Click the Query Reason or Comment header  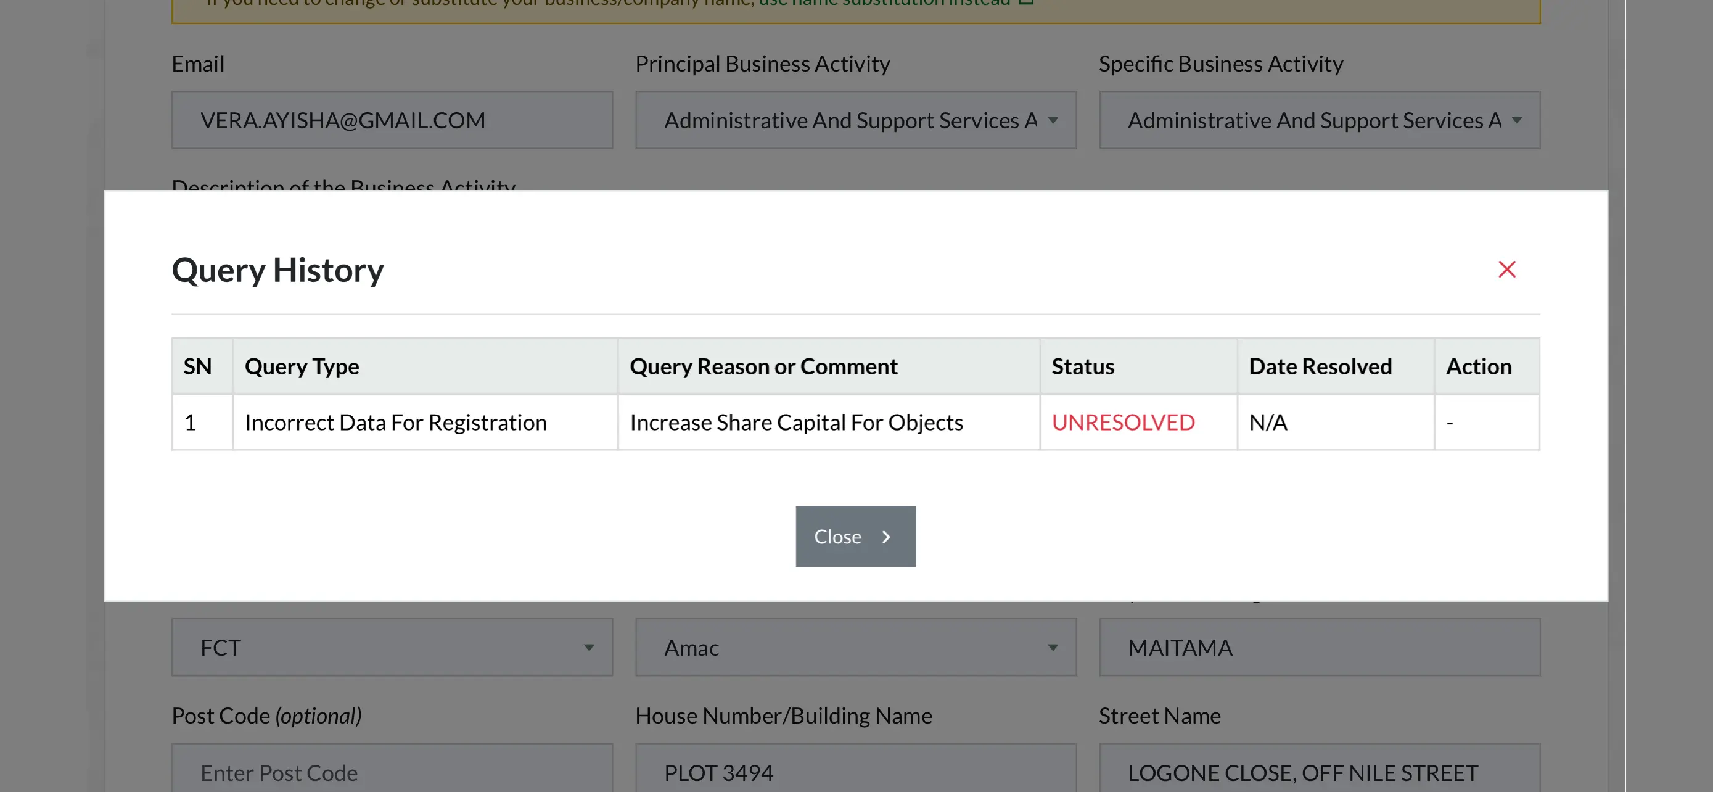829,366
